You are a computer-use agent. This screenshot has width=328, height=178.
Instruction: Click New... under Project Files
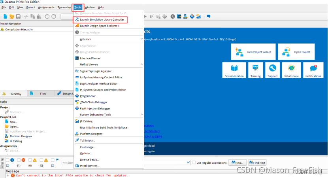coord(13,122)
